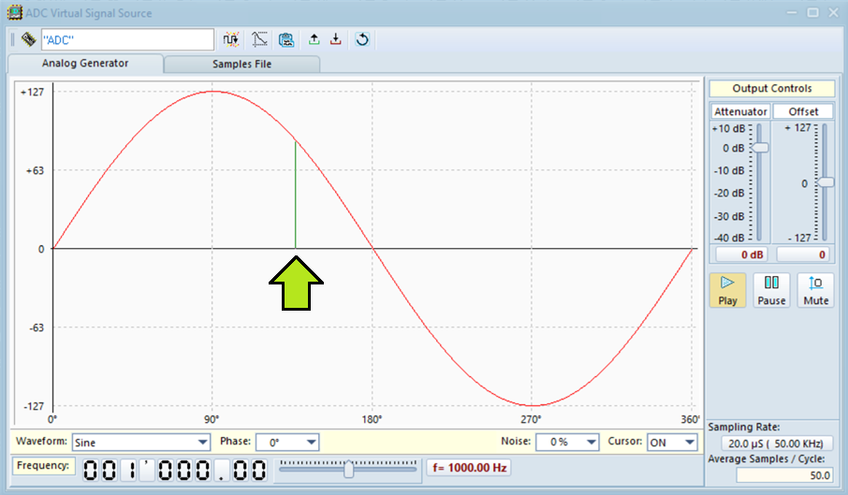Click the +10 dB attenuator scale label
The width and height of the screenshot is (848, 495).
pos(728,128)
